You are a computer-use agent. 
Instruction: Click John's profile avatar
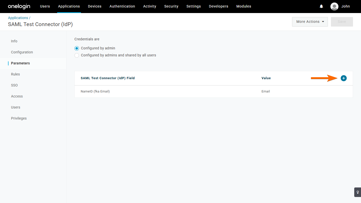click(334, 7)
